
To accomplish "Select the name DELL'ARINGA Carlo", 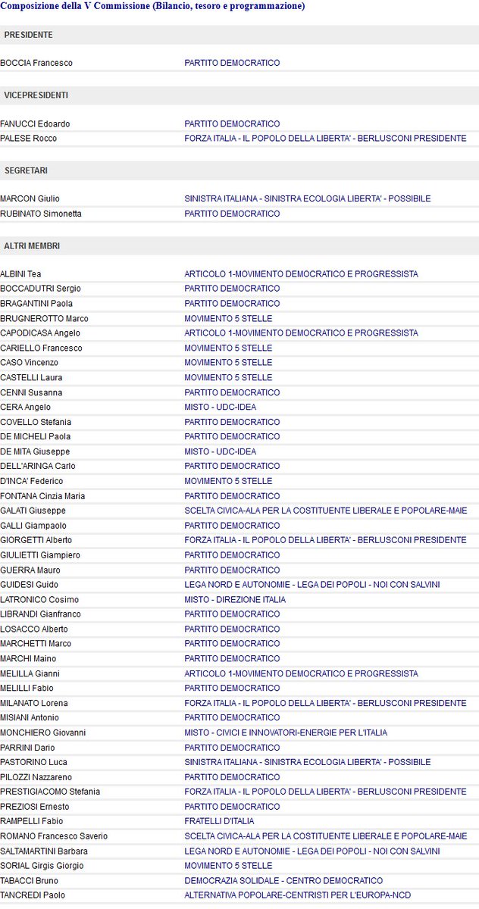I will pos(38,466).
